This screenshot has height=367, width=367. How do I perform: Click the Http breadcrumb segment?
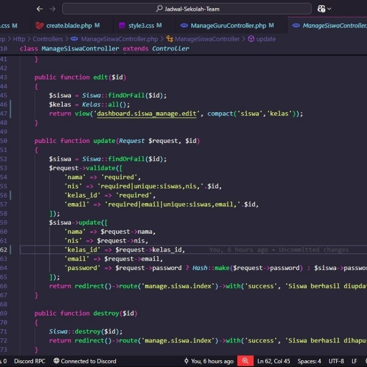[19, 39]
